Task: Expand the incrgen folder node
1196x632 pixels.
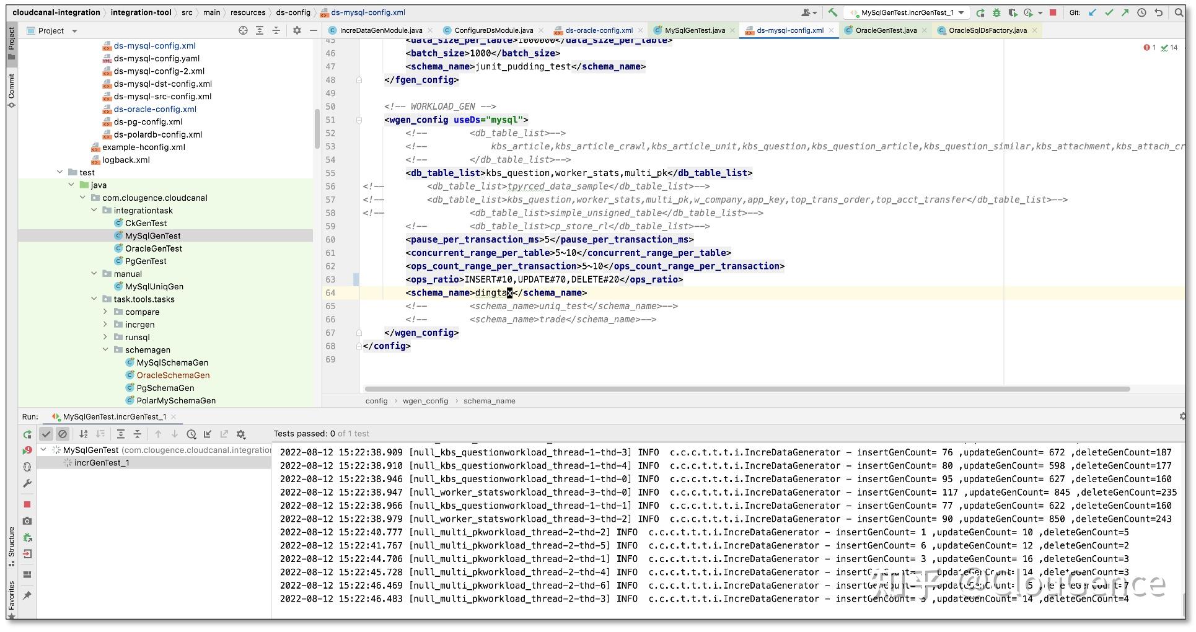Action: coord(105,324)
